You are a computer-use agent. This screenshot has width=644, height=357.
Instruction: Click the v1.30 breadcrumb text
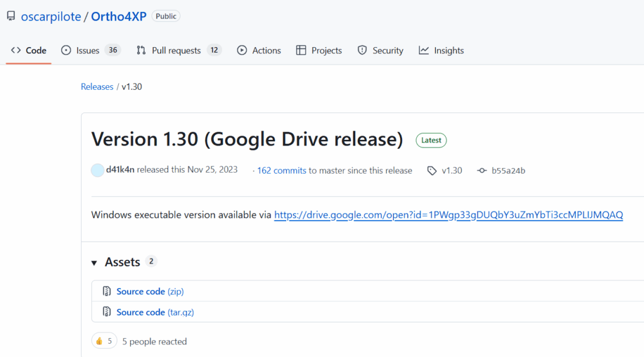[x=132, y=87]
